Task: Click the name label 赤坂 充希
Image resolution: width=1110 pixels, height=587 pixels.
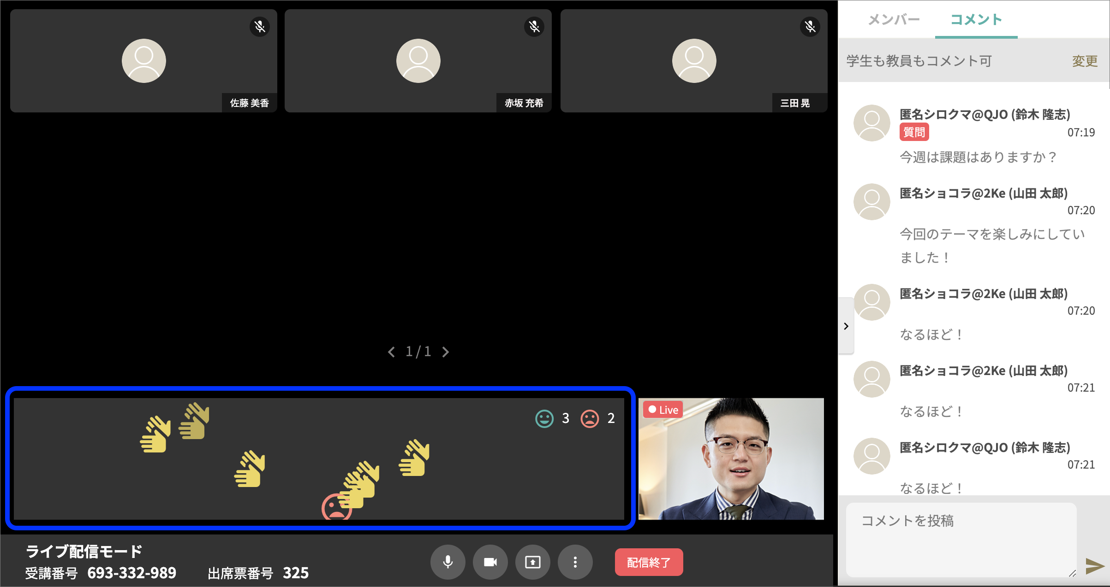Action: 524,103
